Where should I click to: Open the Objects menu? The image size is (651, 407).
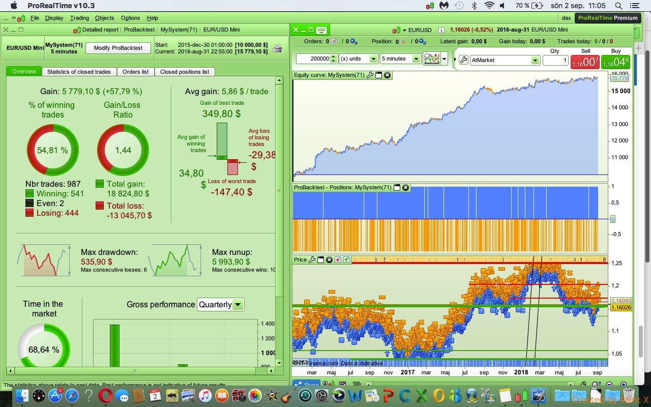[105, 18]
